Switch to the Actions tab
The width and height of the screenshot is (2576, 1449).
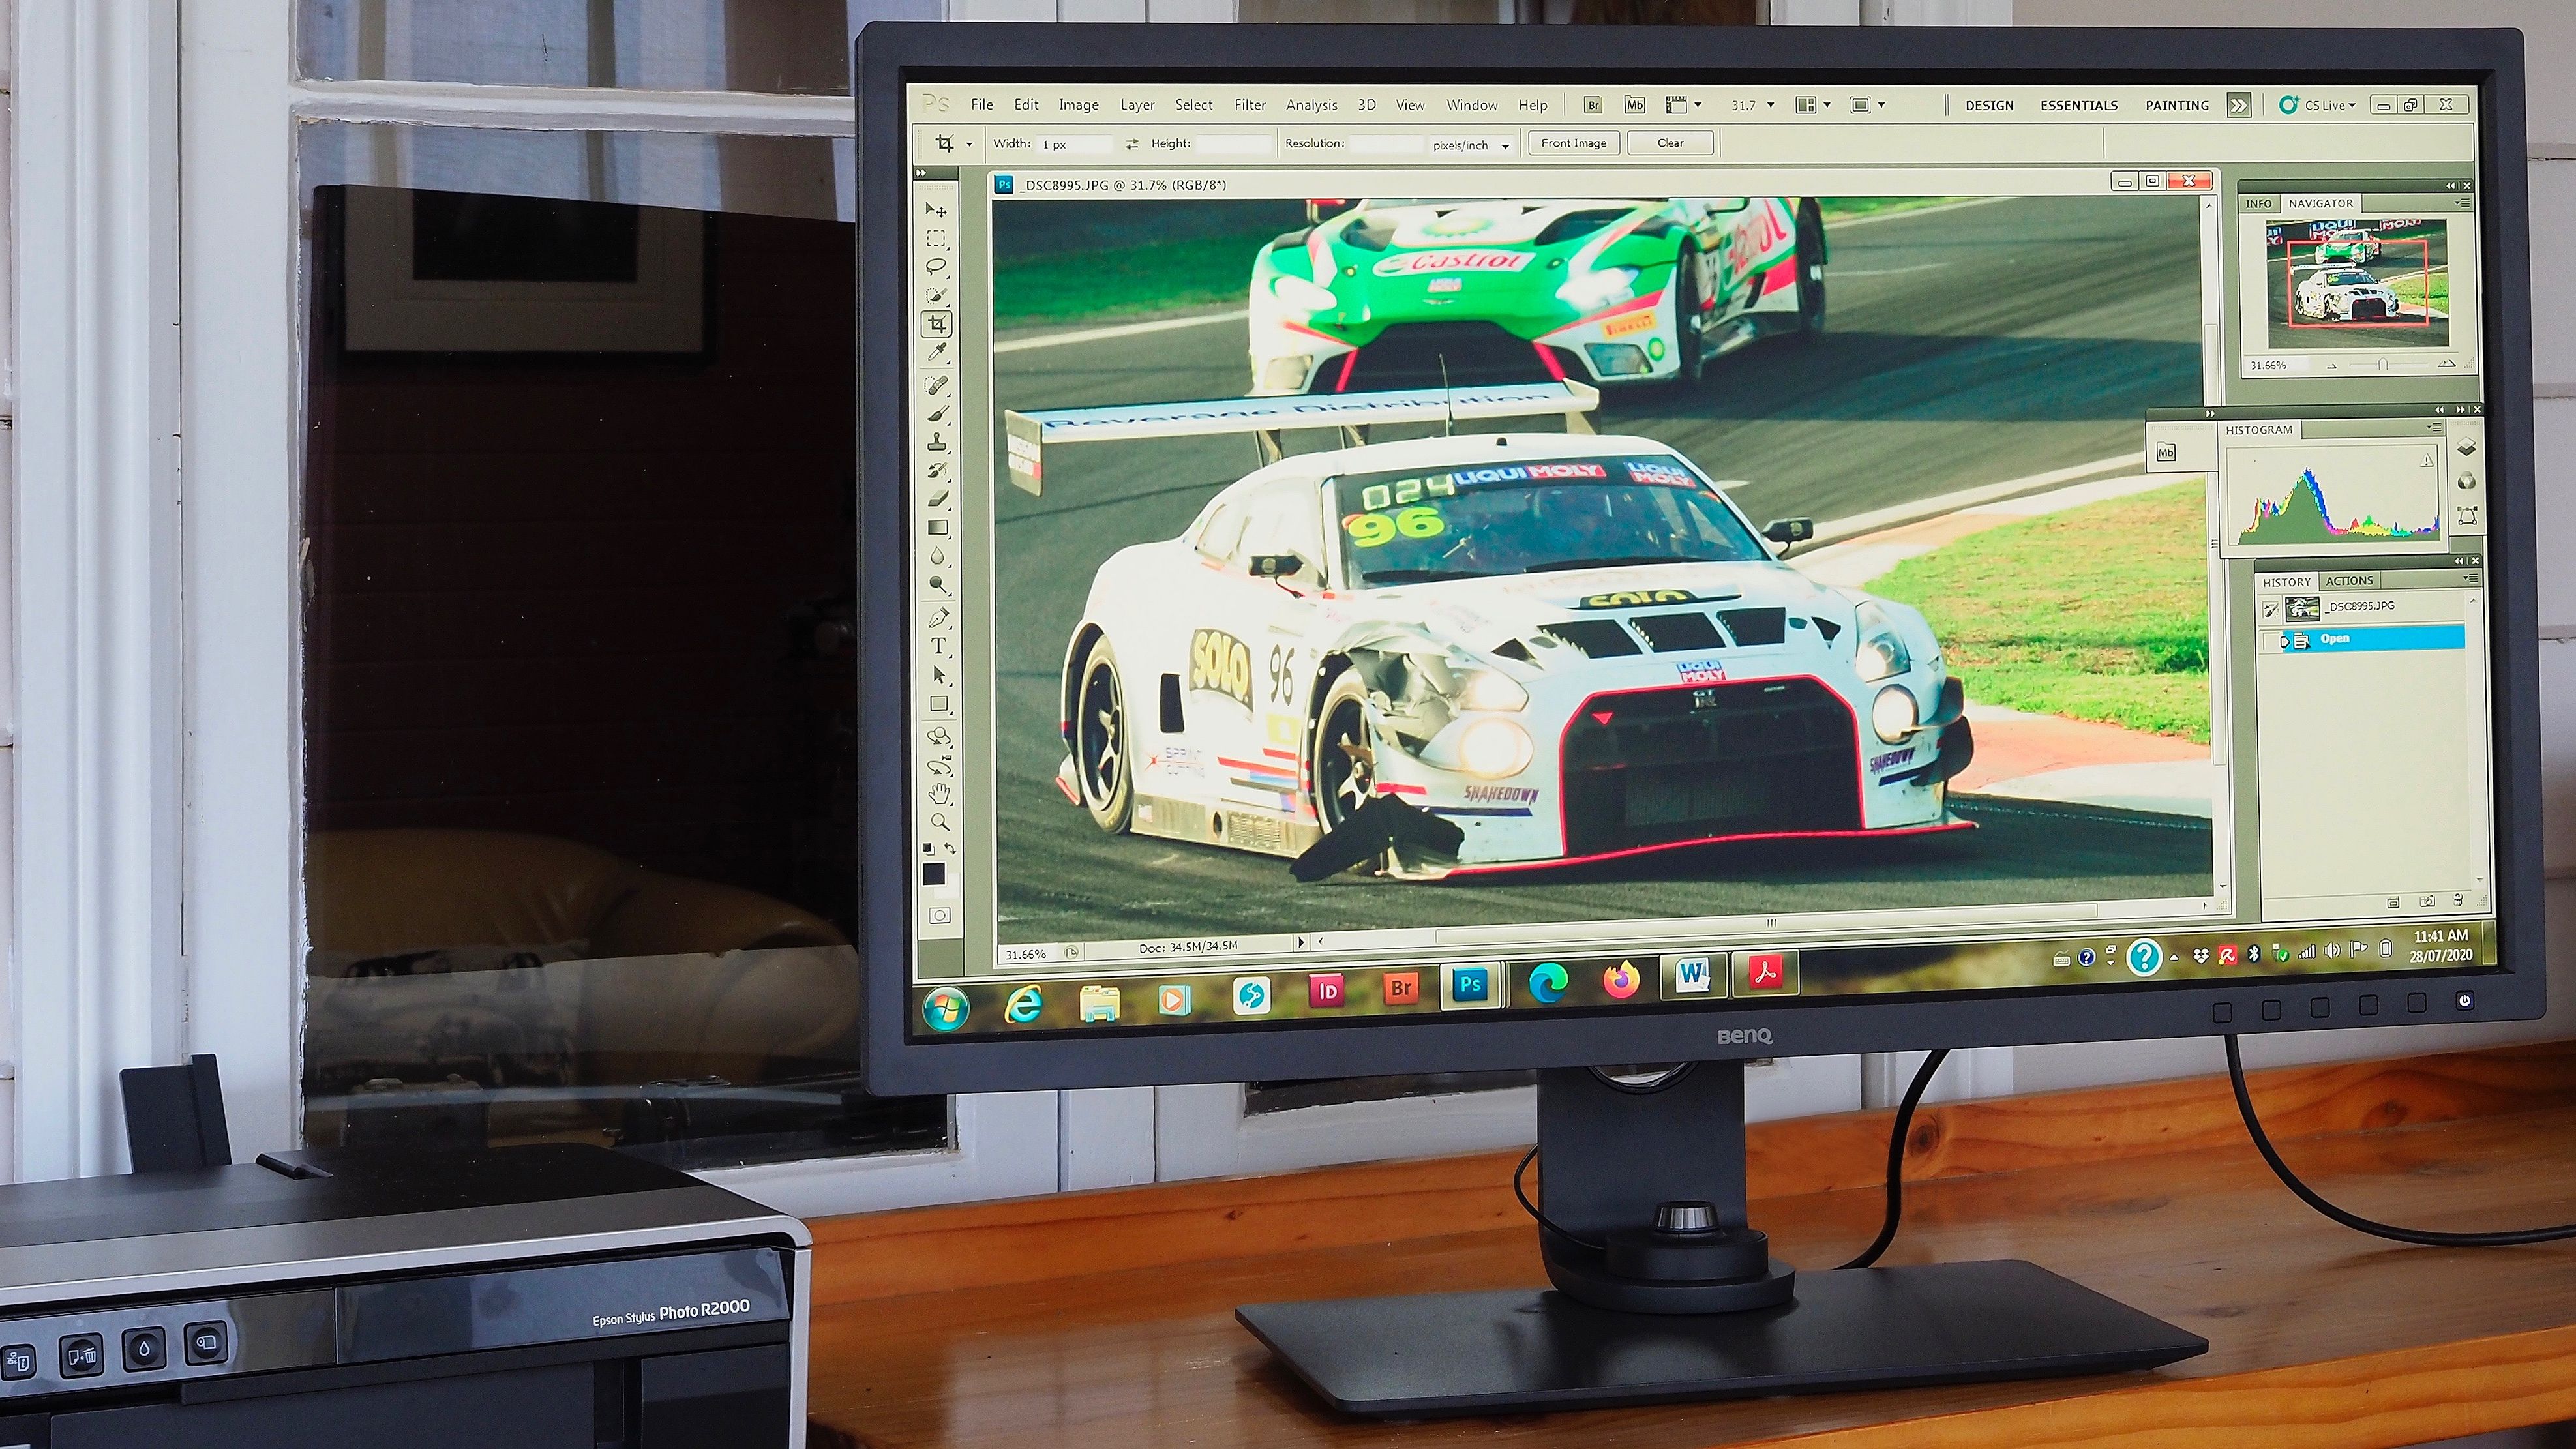[2349, 581]
